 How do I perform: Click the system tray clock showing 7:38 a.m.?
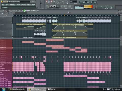117,89
